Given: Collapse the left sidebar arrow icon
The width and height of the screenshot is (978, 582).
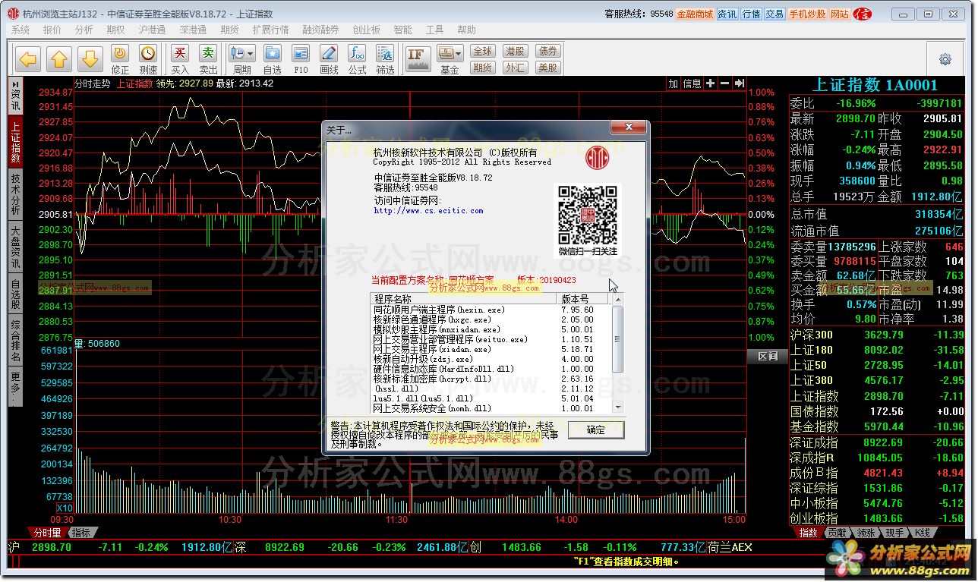Looking at the screenshot, I should [15, 84].
